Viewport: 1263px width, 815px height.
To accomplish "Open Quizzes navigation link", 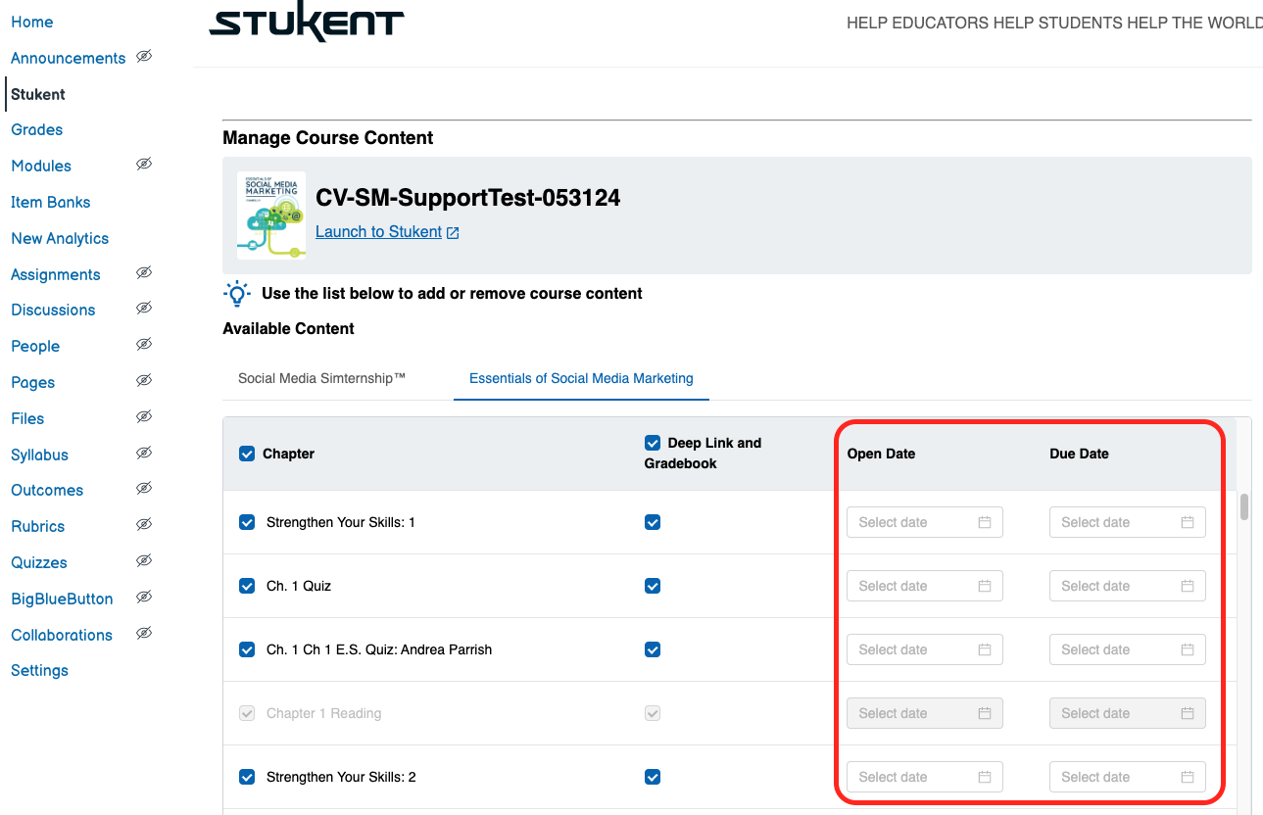I will tap(39, 562).
